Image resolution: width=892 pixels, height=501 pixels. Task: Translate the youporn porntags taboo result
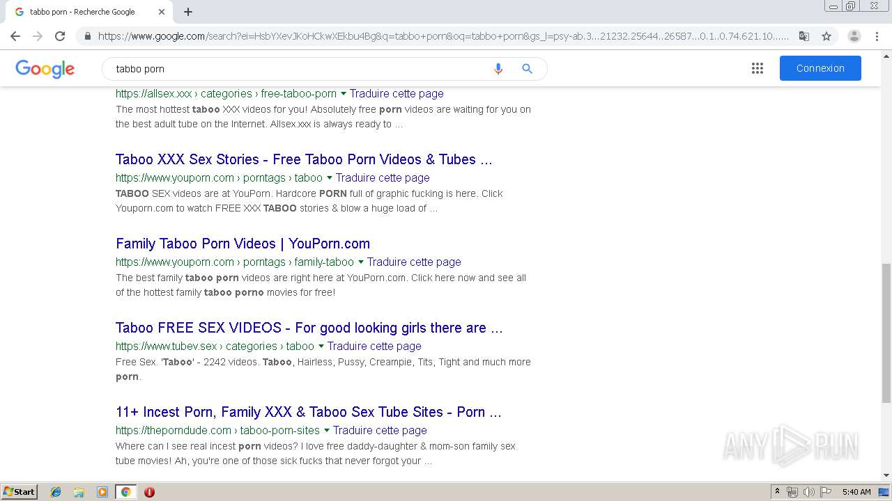pos(383,177)
